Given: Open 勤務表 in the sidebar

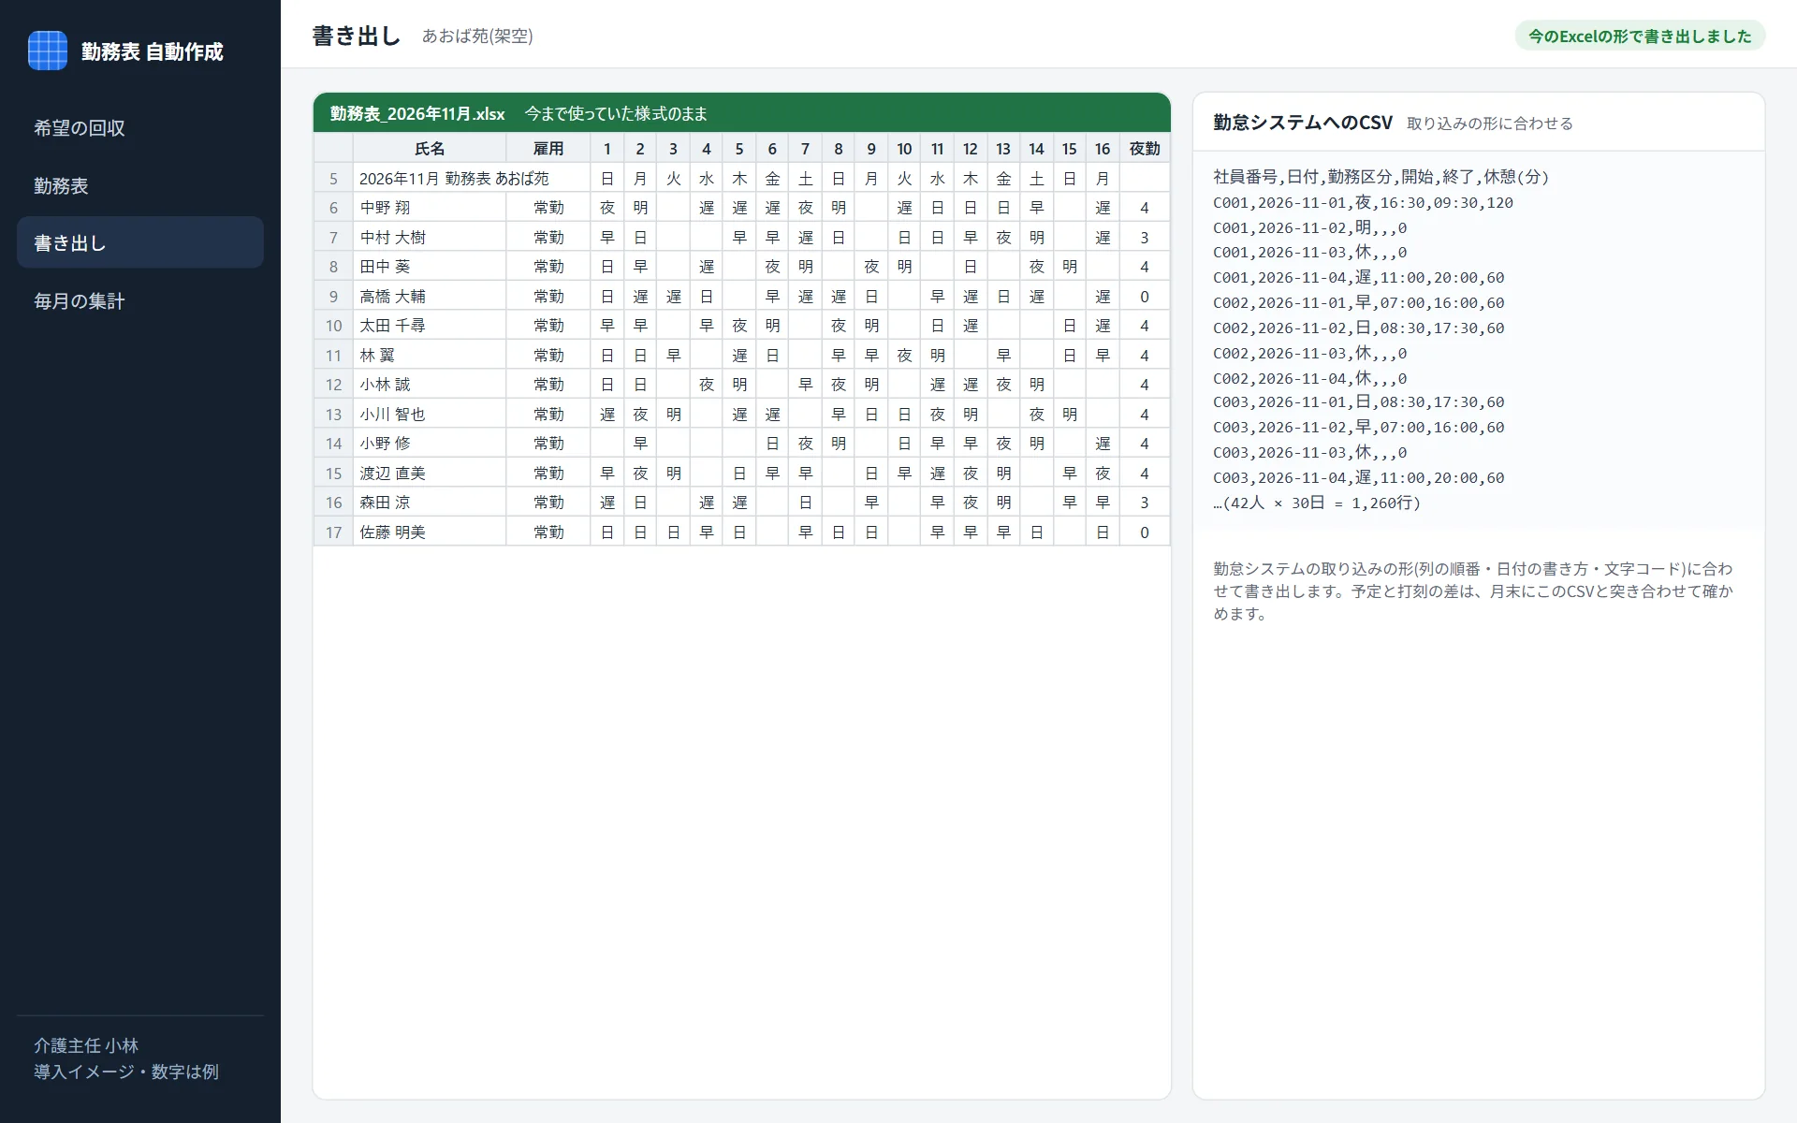Looking at the screenshot, I should pyautogui.click(x=140, y=185).
